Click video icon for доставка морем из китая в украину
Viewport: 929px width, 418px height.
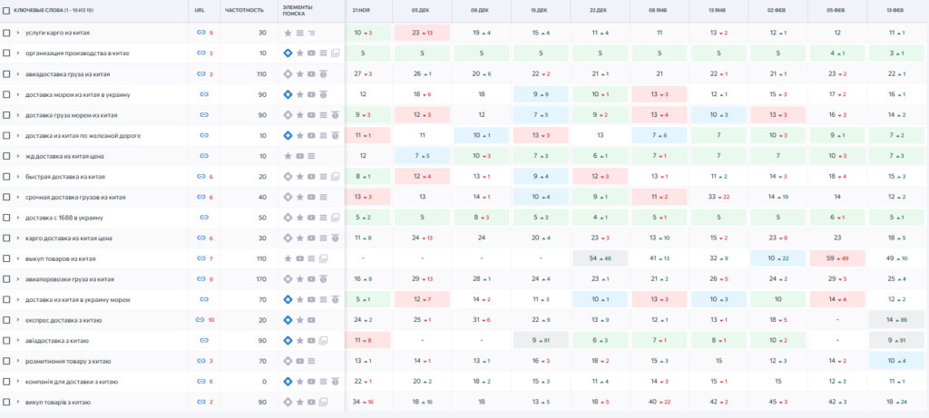(312, 94)
